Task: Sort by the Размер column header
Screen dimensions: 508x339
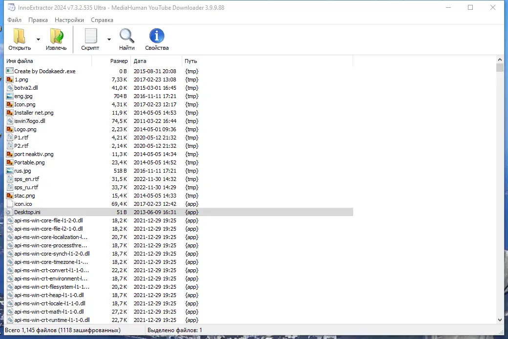Action: click(111, 61)
